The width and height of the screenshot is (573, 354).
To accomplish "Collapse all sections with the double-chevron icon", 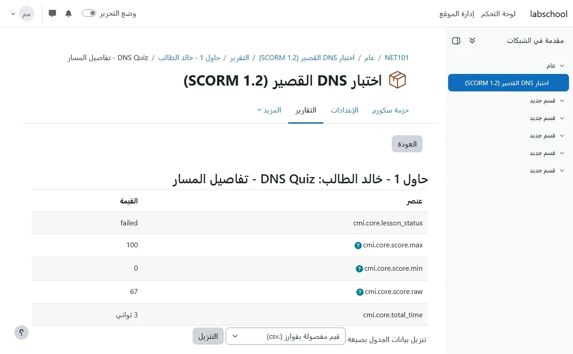I will click(x=472, y=41).
